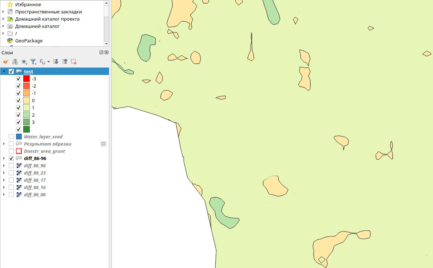
Task: Click the Expand All layers icon
Action: click(x=56, y=62)
